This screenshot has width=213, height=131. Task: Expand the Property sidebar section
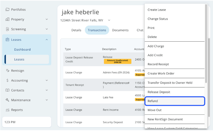point(47,20)
